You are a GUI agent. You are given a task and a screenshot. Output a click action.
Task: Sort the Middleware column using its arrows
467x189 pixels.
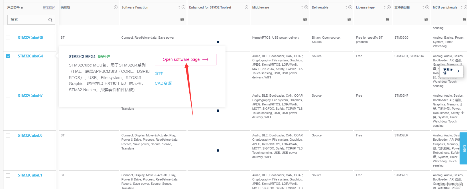click(x=302, y=7)
